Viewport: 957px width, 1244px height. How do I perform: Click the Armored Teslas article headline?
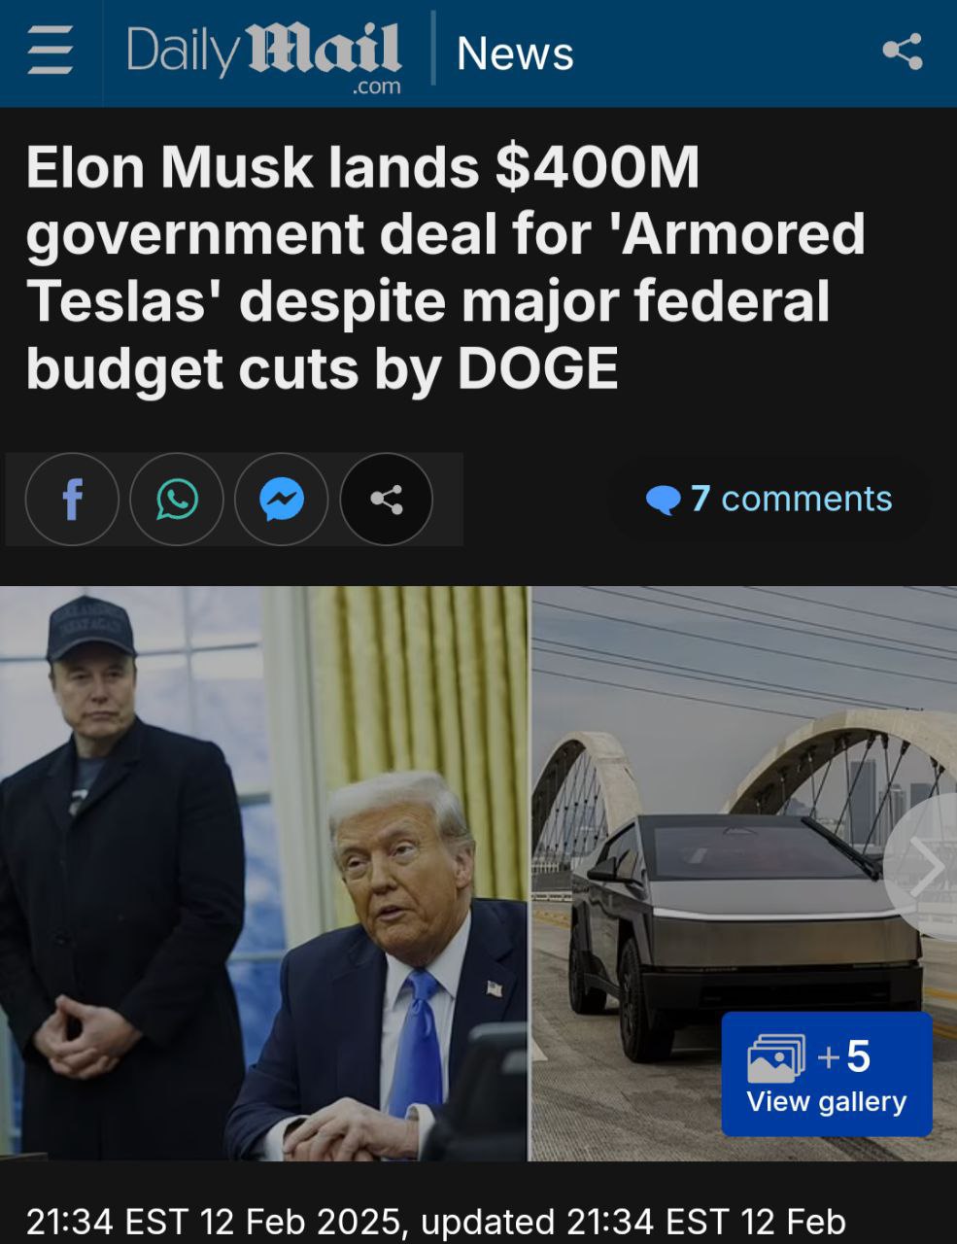pyautogui.click(x=445, y=267)
